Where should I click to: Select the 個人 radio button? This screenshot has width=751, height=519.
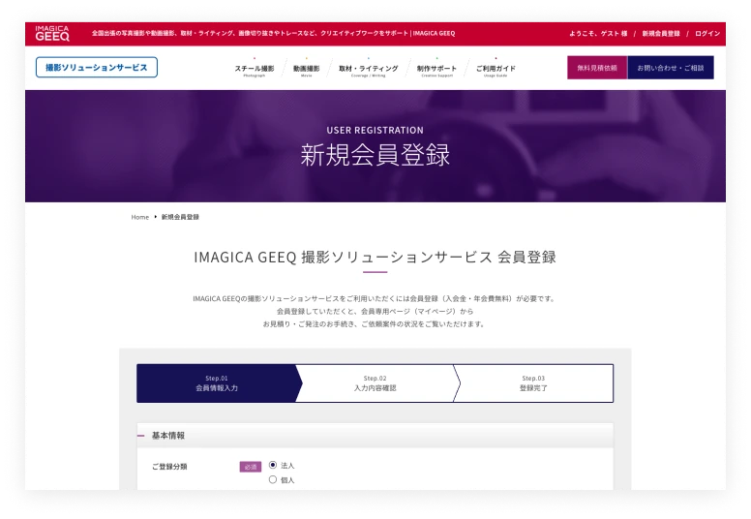[x=273, y=479]
